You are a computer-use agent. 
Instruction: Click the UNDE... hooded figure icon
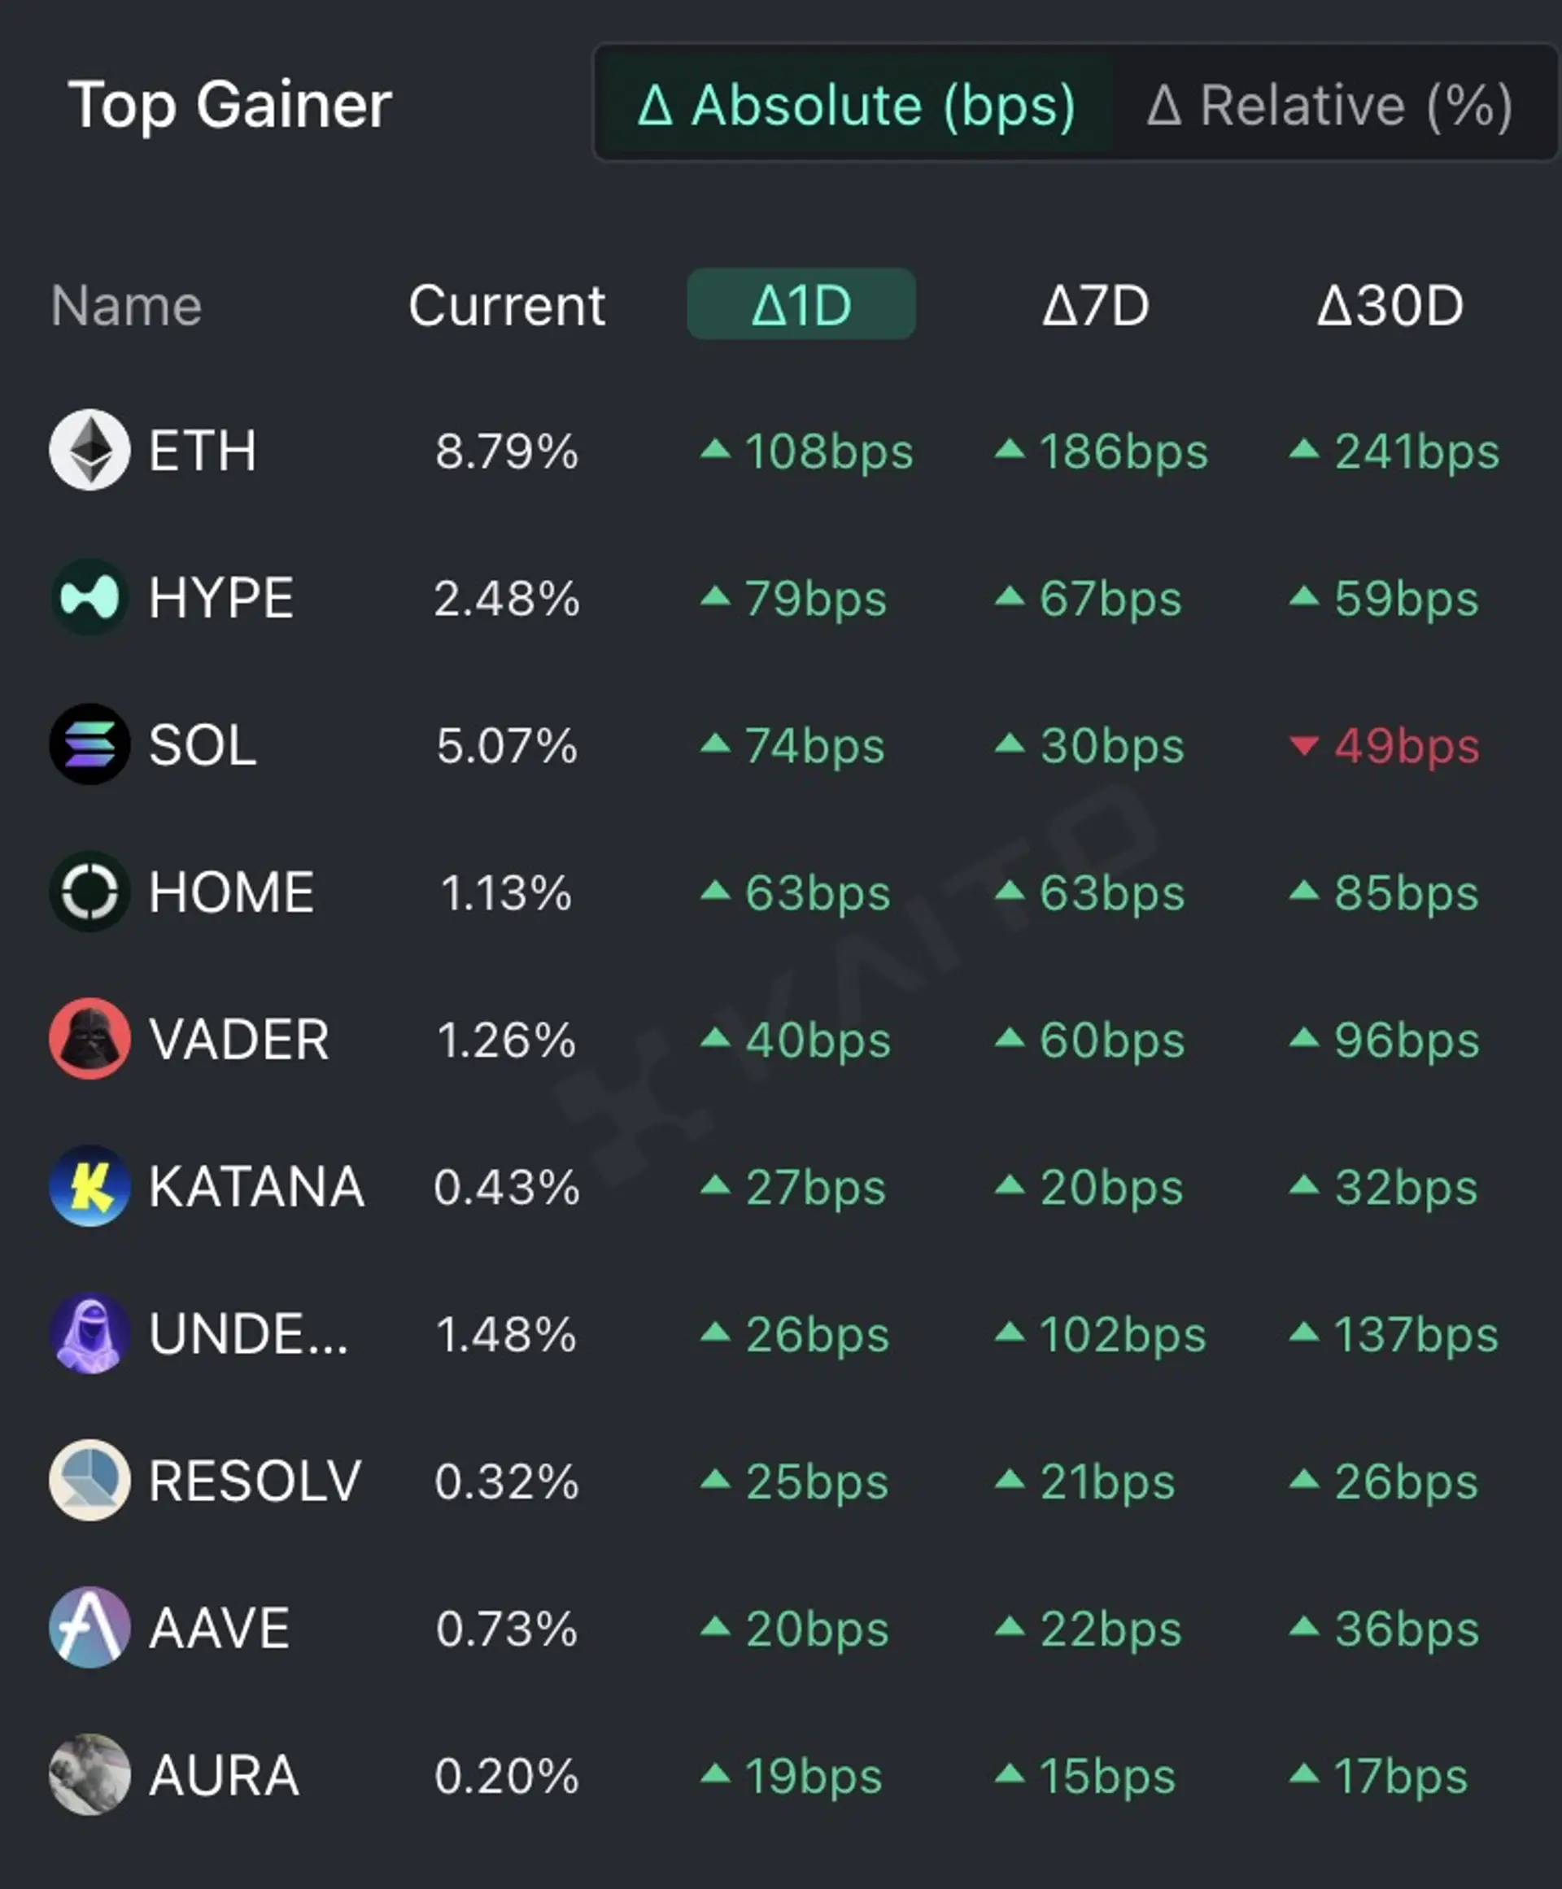pyautogui.click(x=89, y=1333)
